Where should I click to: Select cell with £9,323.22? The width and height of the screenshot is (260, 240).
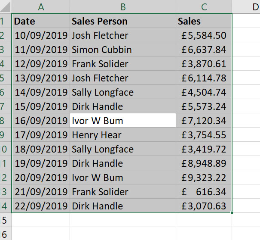[204, 178]
